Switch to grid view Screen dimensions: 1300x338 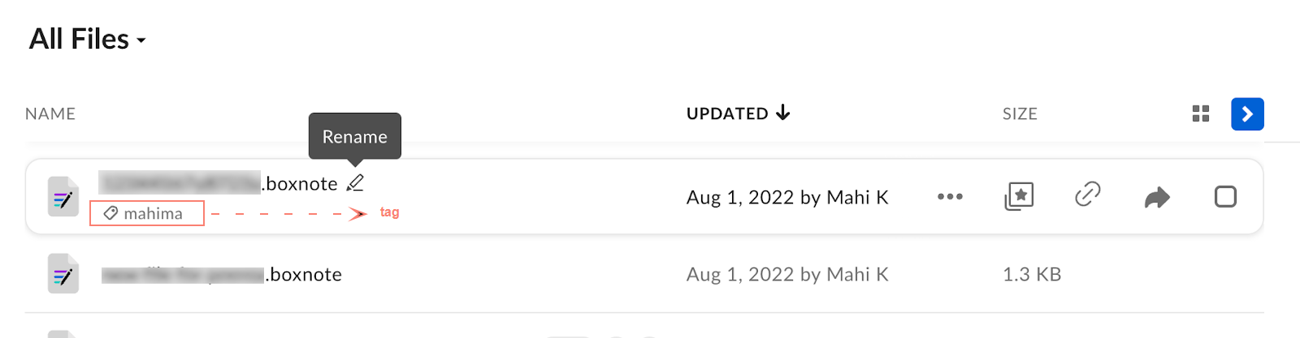(1201, 113)
